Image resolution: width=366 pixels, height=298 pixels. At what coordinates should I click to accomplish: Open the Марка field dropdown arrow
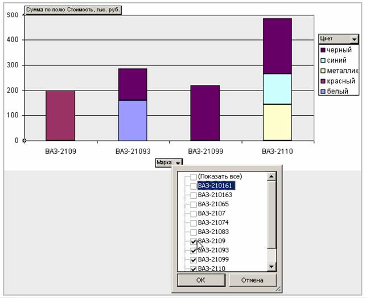[178, 162]
